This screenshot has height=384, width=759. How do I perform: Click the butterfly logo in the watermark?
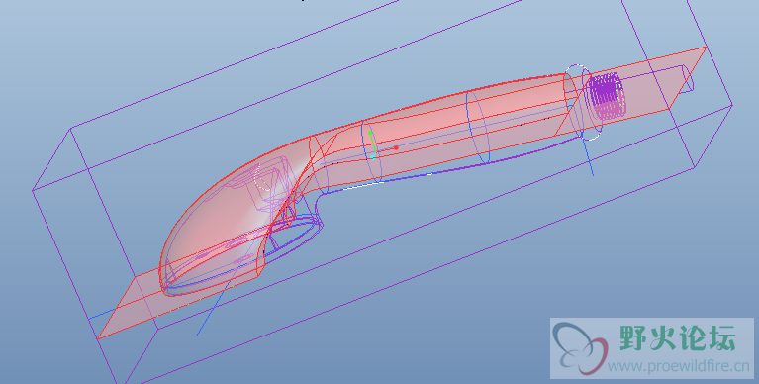tap(581, 348)
